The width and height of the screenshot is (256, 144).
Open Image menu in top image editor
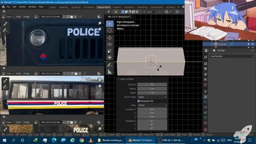26,17
